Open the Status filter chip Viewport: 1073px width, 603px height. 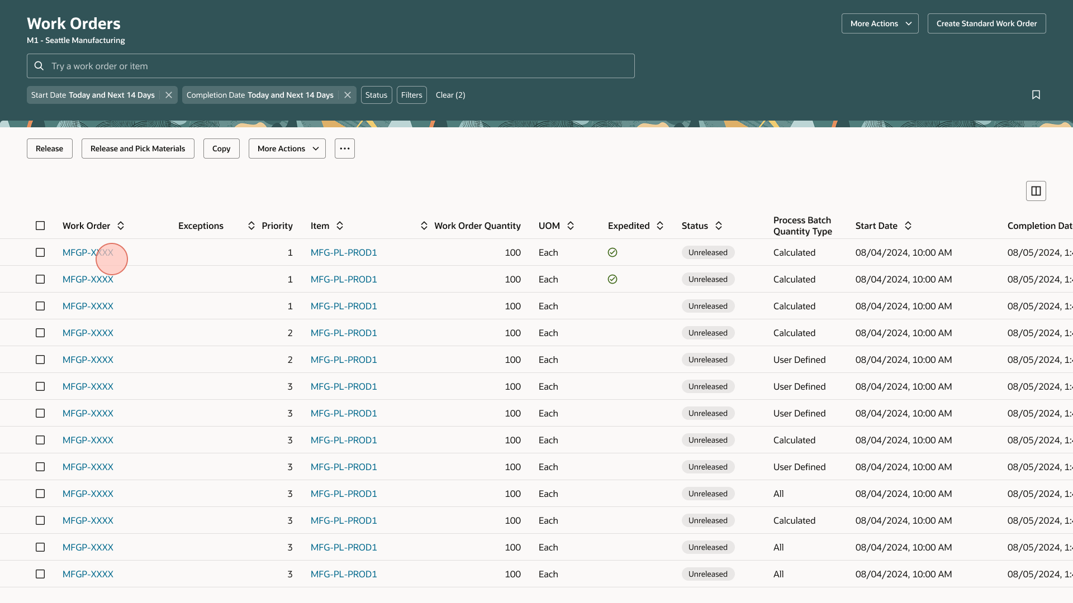click(x=376, y=95)
